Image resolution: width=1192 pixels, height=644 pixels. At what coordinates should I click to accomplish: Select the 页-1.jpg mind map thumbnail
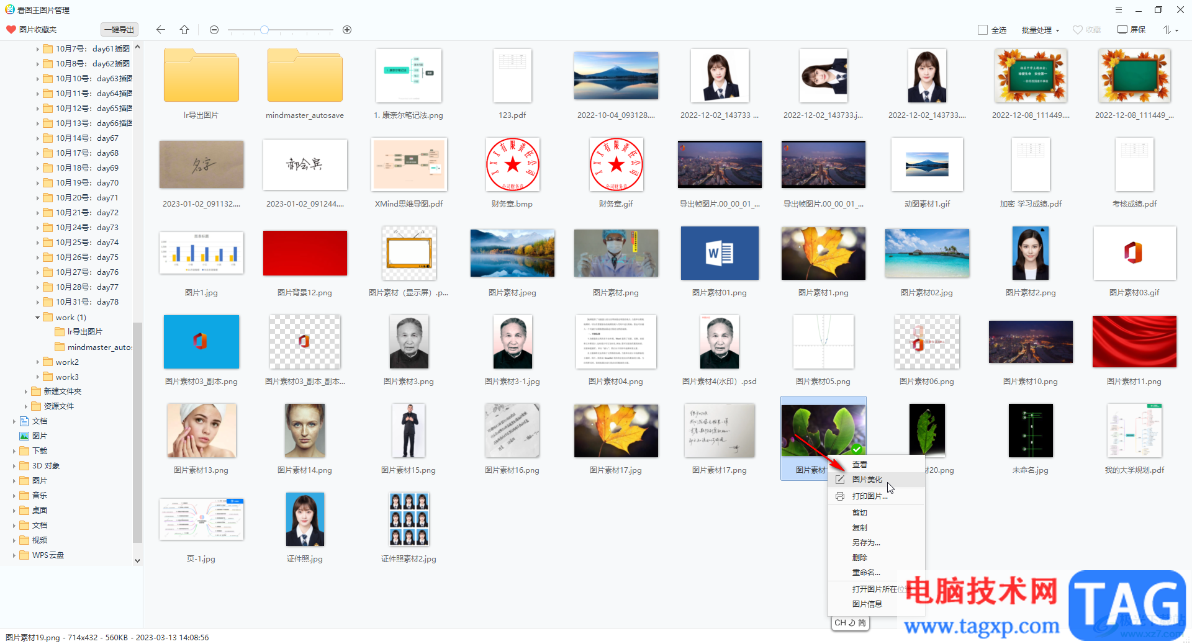click(x=201, y=519)
